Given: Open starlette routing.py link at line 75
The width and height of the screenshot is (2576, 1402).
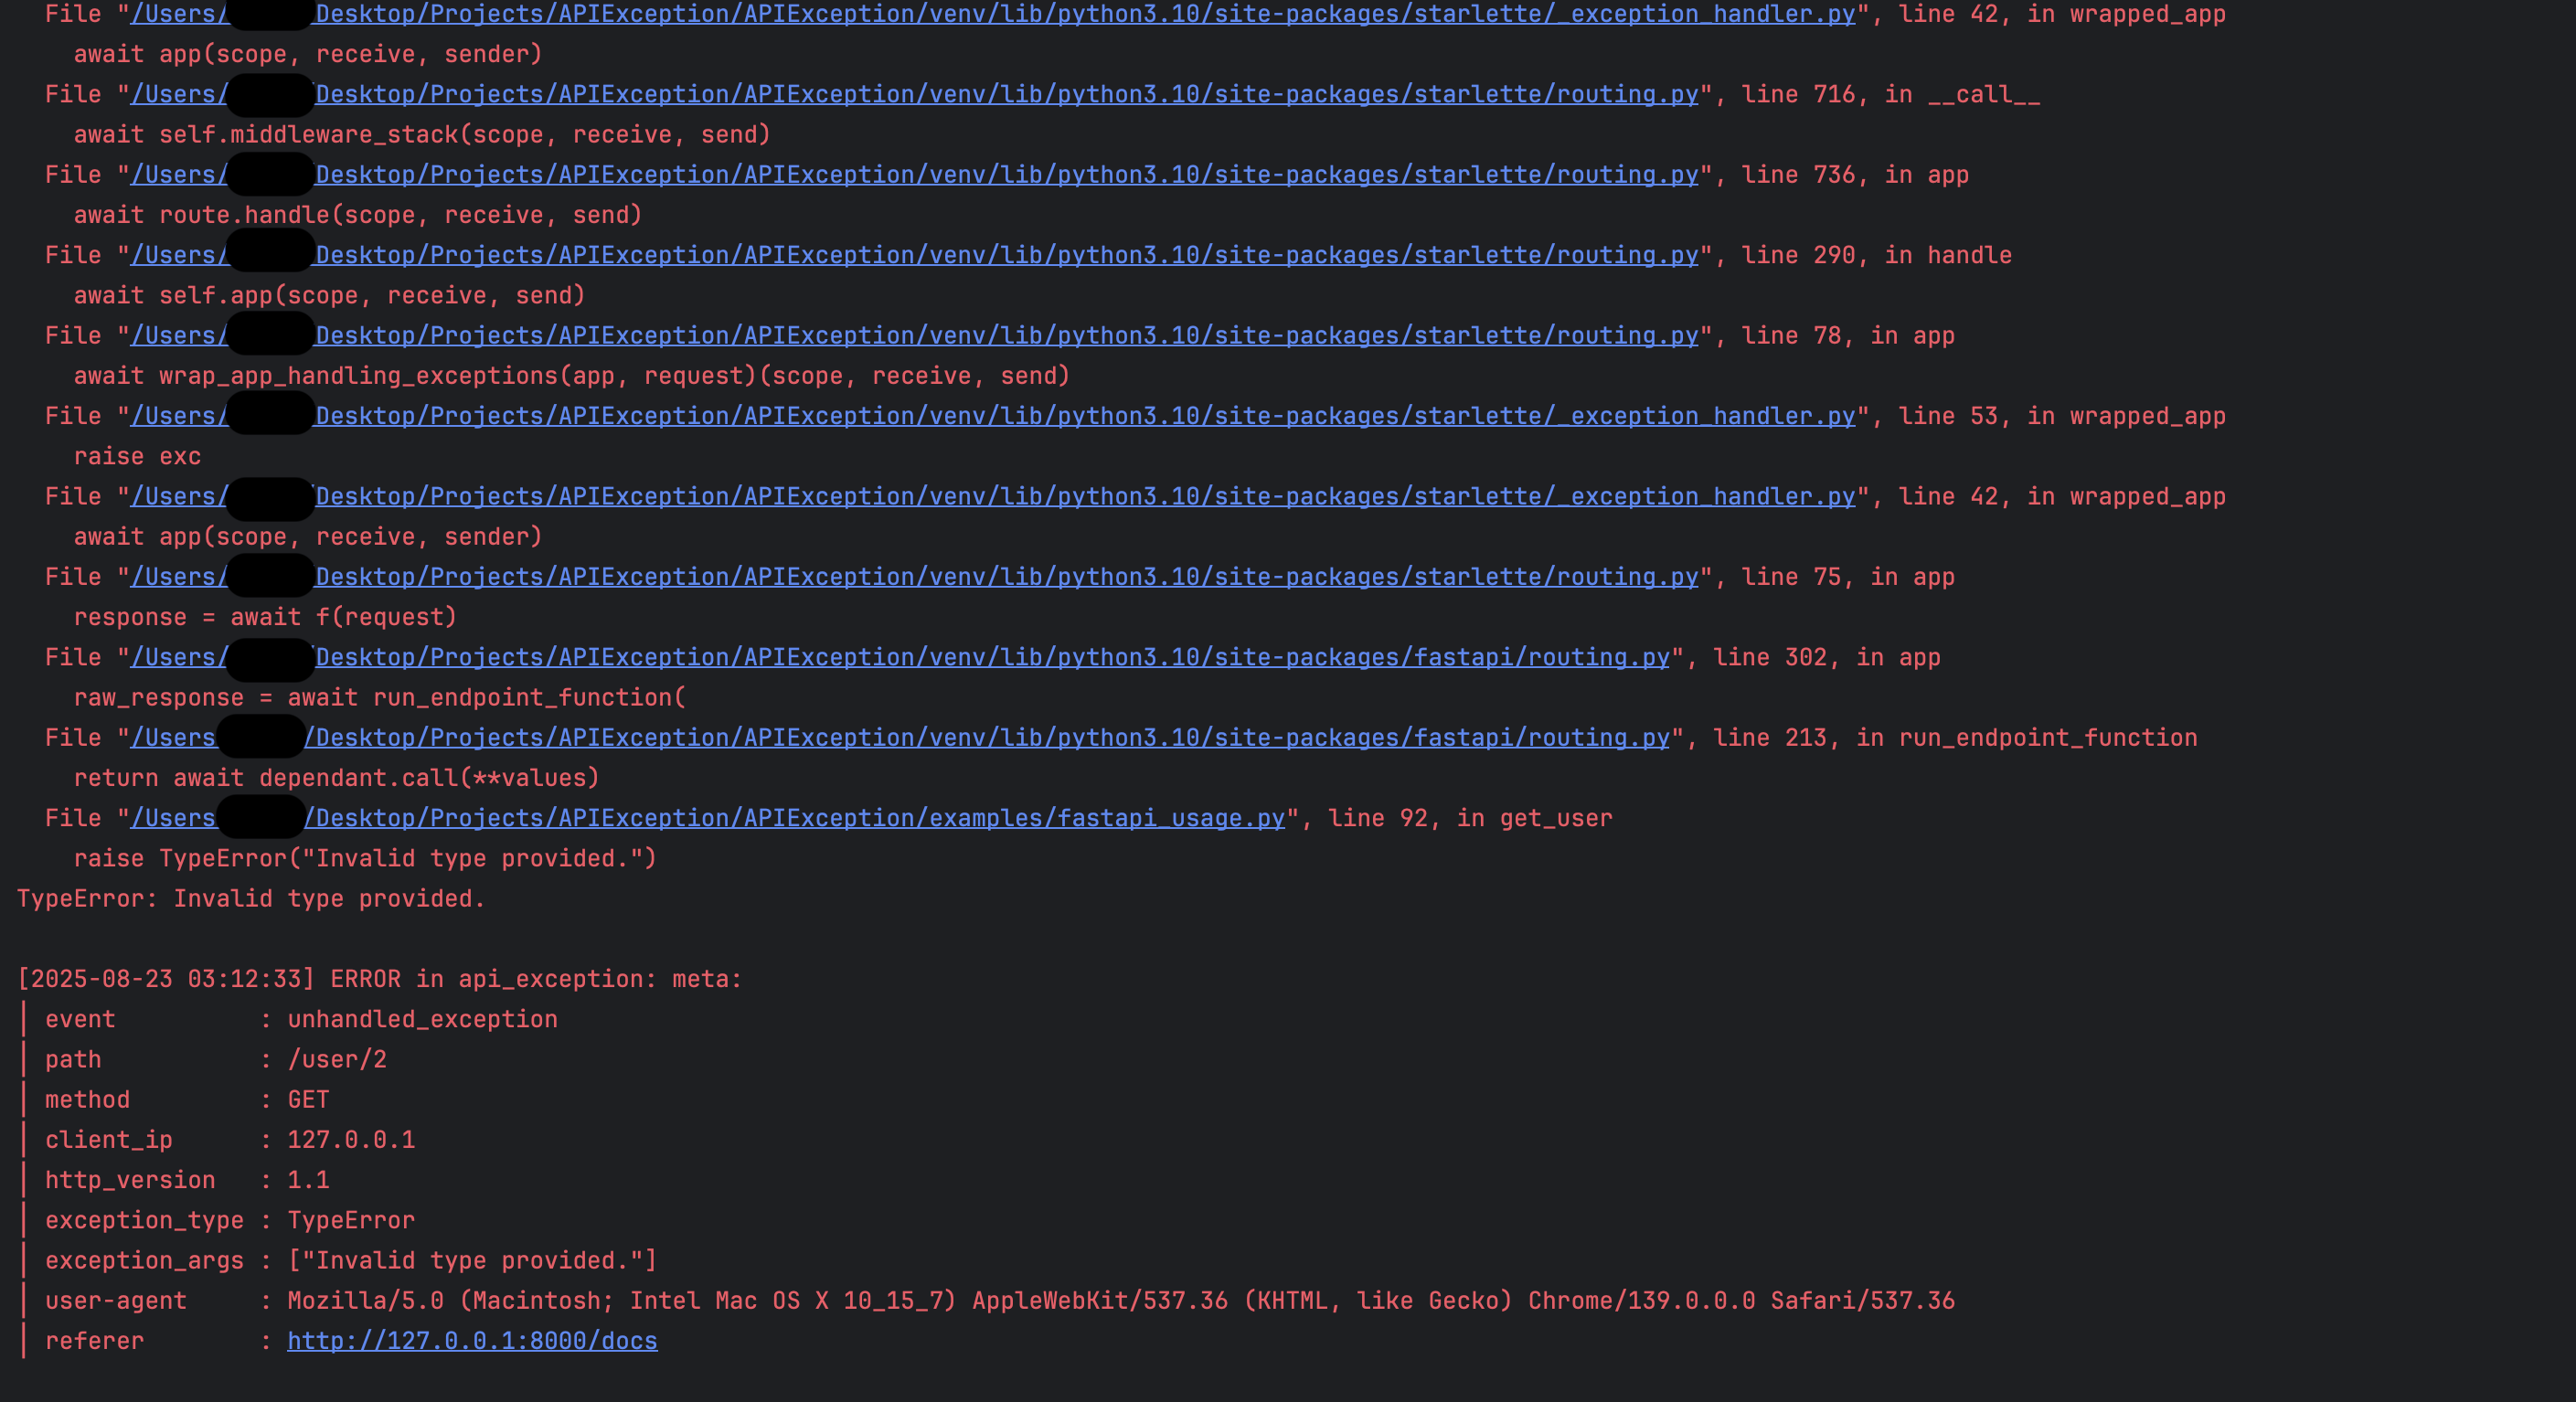Looking at the screenshot, I should 914,577.
